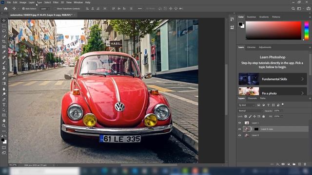Open the Fill dropdown arrow
The width and height of the screenshot is (312, 175).
point(282,116)
